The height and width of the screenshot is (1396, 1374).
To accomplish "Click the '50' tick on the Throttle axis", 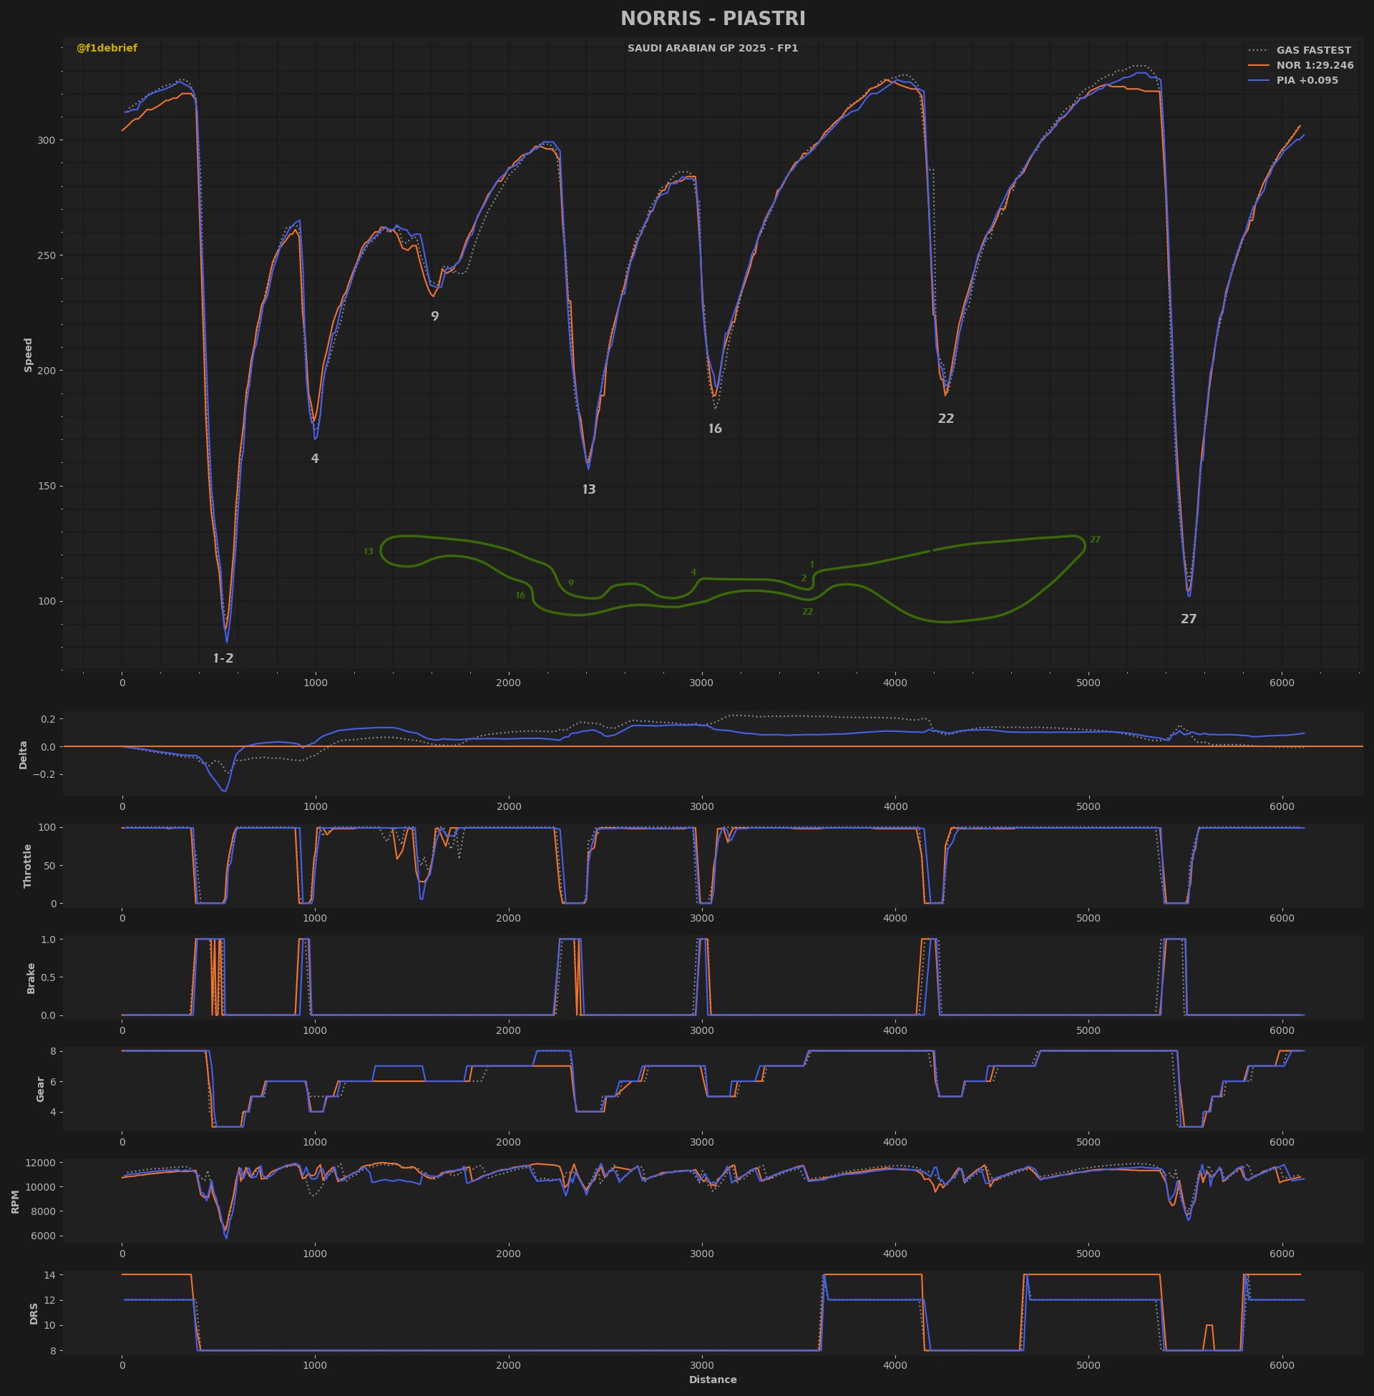I will coord(50,866).
